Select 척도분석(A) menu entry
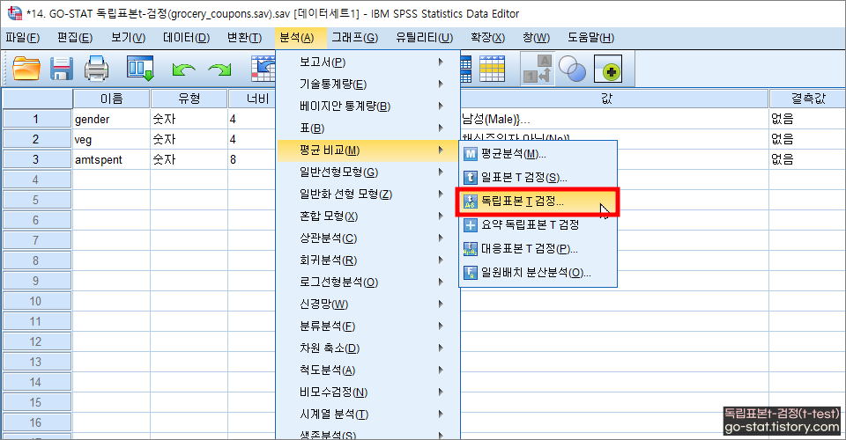 pos(368,370)
